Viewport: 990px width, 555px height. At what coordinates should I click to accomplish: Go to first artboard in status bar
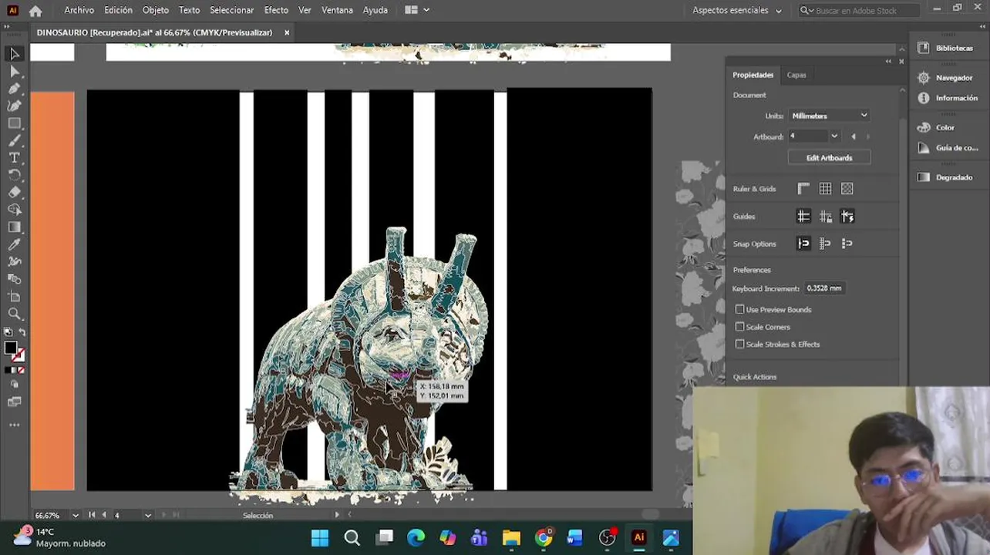point(92,515)
